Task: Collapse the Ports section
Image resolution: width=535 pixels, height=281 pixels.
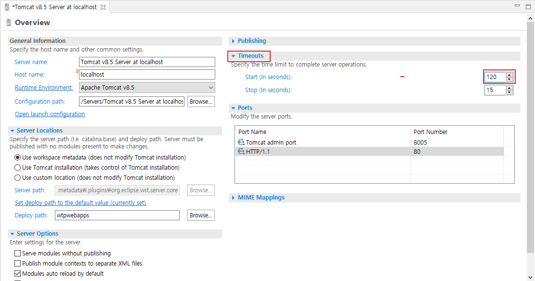Action: coord(234,108)
